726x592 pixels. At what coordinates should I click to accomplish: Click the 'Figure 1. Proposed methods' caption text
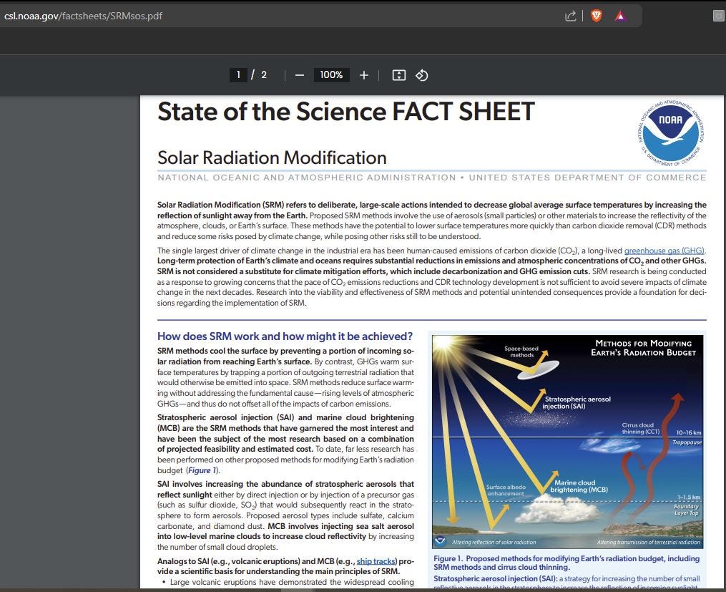(566, 563)
